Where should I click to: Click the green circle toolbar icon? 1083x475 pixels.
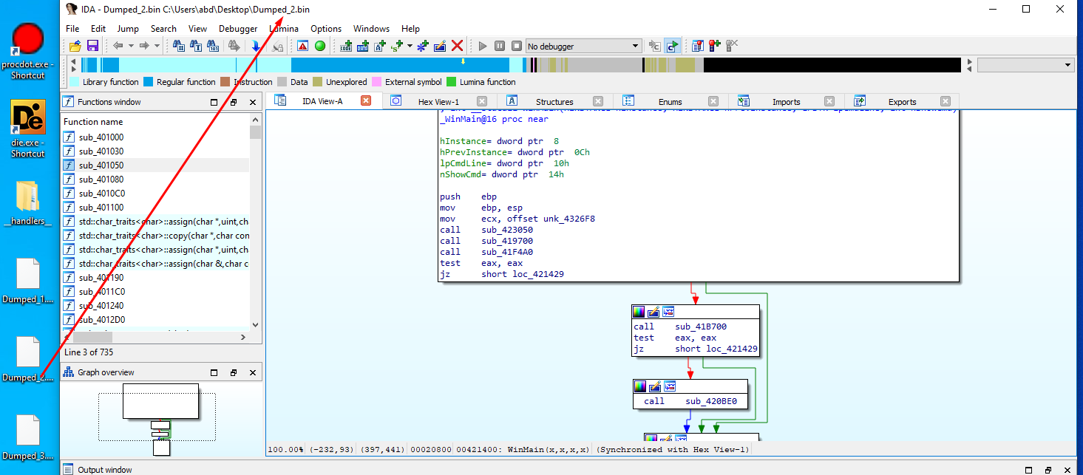(x=320, y=46)
